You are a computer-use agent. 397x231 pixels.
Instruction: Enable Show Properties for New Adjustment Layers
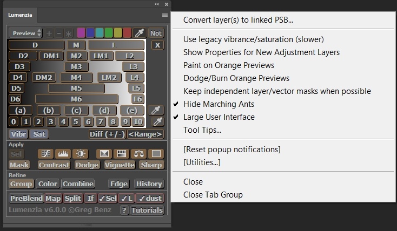click(x=261, y=52)
